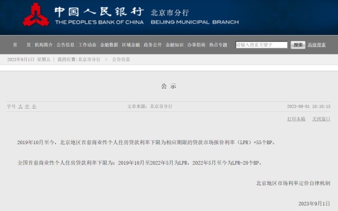Go to the 办事指南 menu item
The height and width of the screenshot is (211, 338).
tap(196, 45)
